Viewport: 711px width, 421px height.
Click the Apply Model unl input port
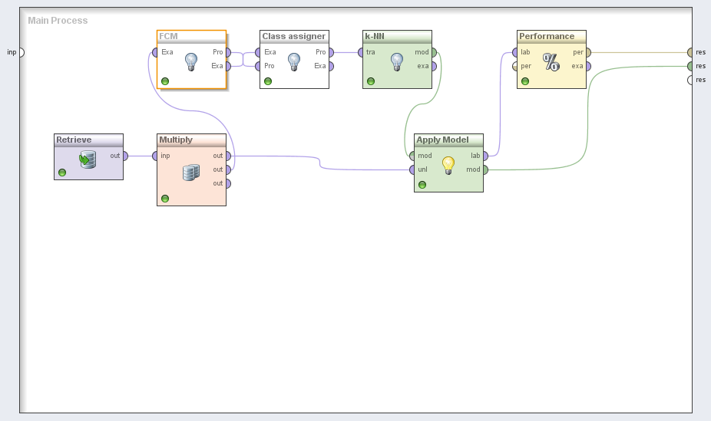412,169
